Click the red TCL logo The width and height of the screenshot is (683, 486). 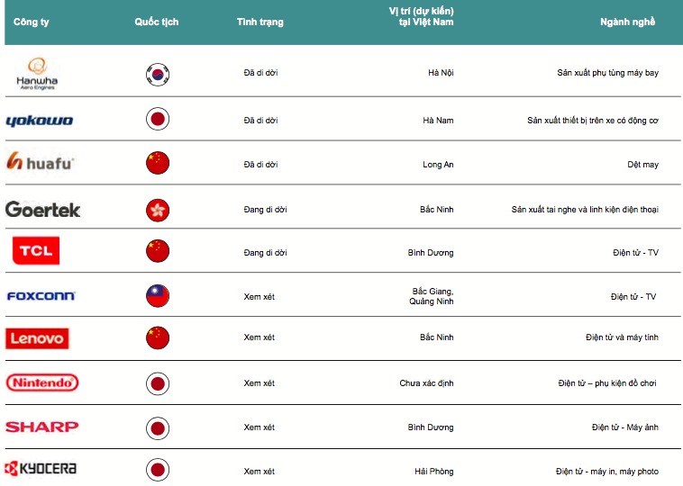point(36,250)
